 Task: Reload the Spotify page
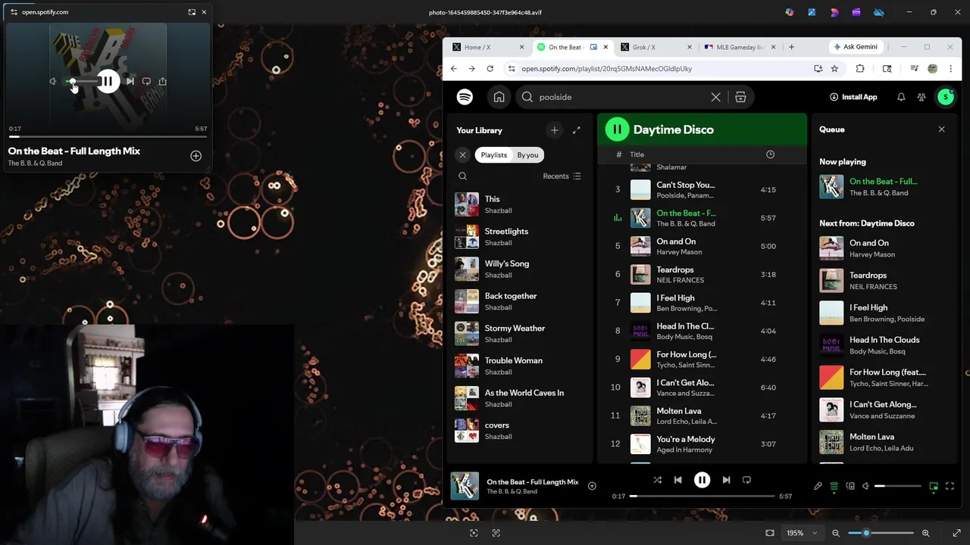(x=490, y=69)
